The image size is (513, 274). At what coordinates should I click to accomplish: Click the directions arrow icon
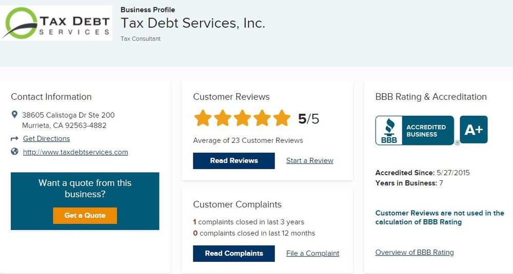click(14, 139)
